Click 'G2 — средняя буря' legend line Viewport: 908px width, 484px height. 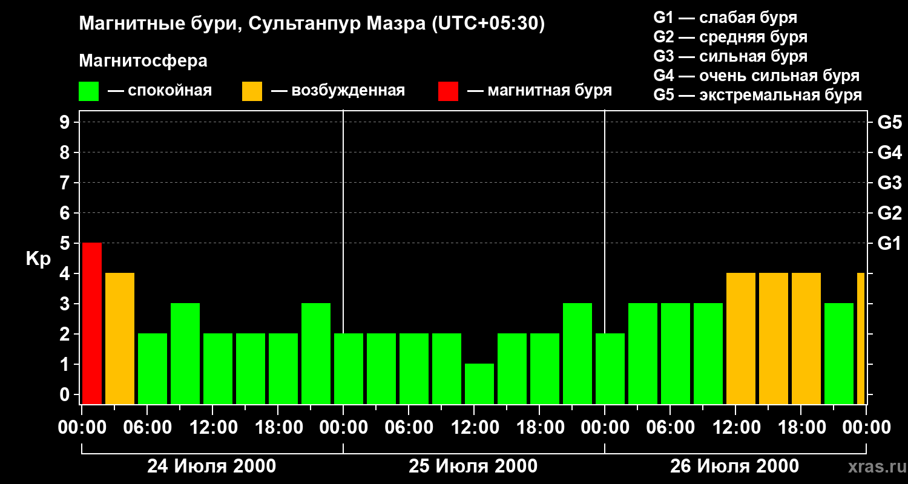[731, 37]
